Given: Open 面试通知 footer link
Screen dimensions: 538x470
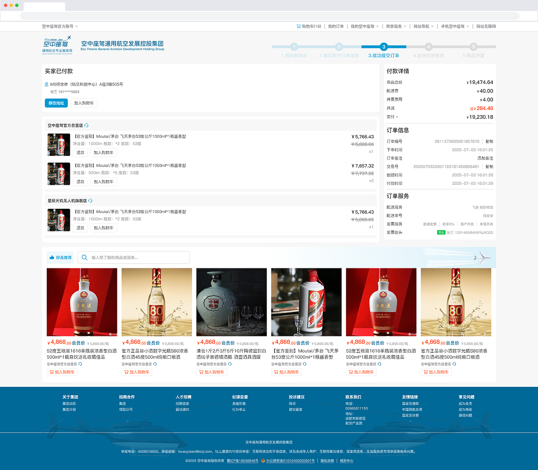Looking at the screenshot, I should pos(182,410).
